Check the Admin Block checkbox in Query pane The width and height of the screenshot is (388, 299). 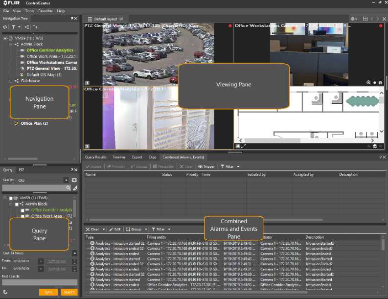coord(16,204)
